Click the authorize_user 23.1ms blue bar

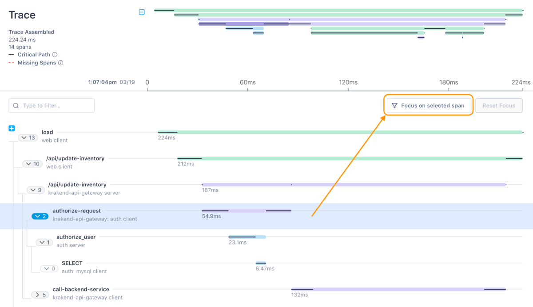247,237
